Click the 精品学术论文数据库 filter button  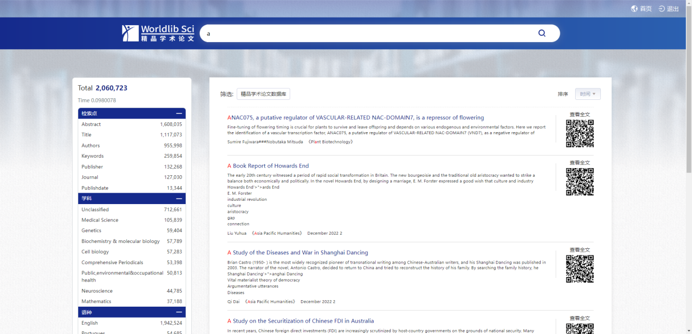(263, 94)
